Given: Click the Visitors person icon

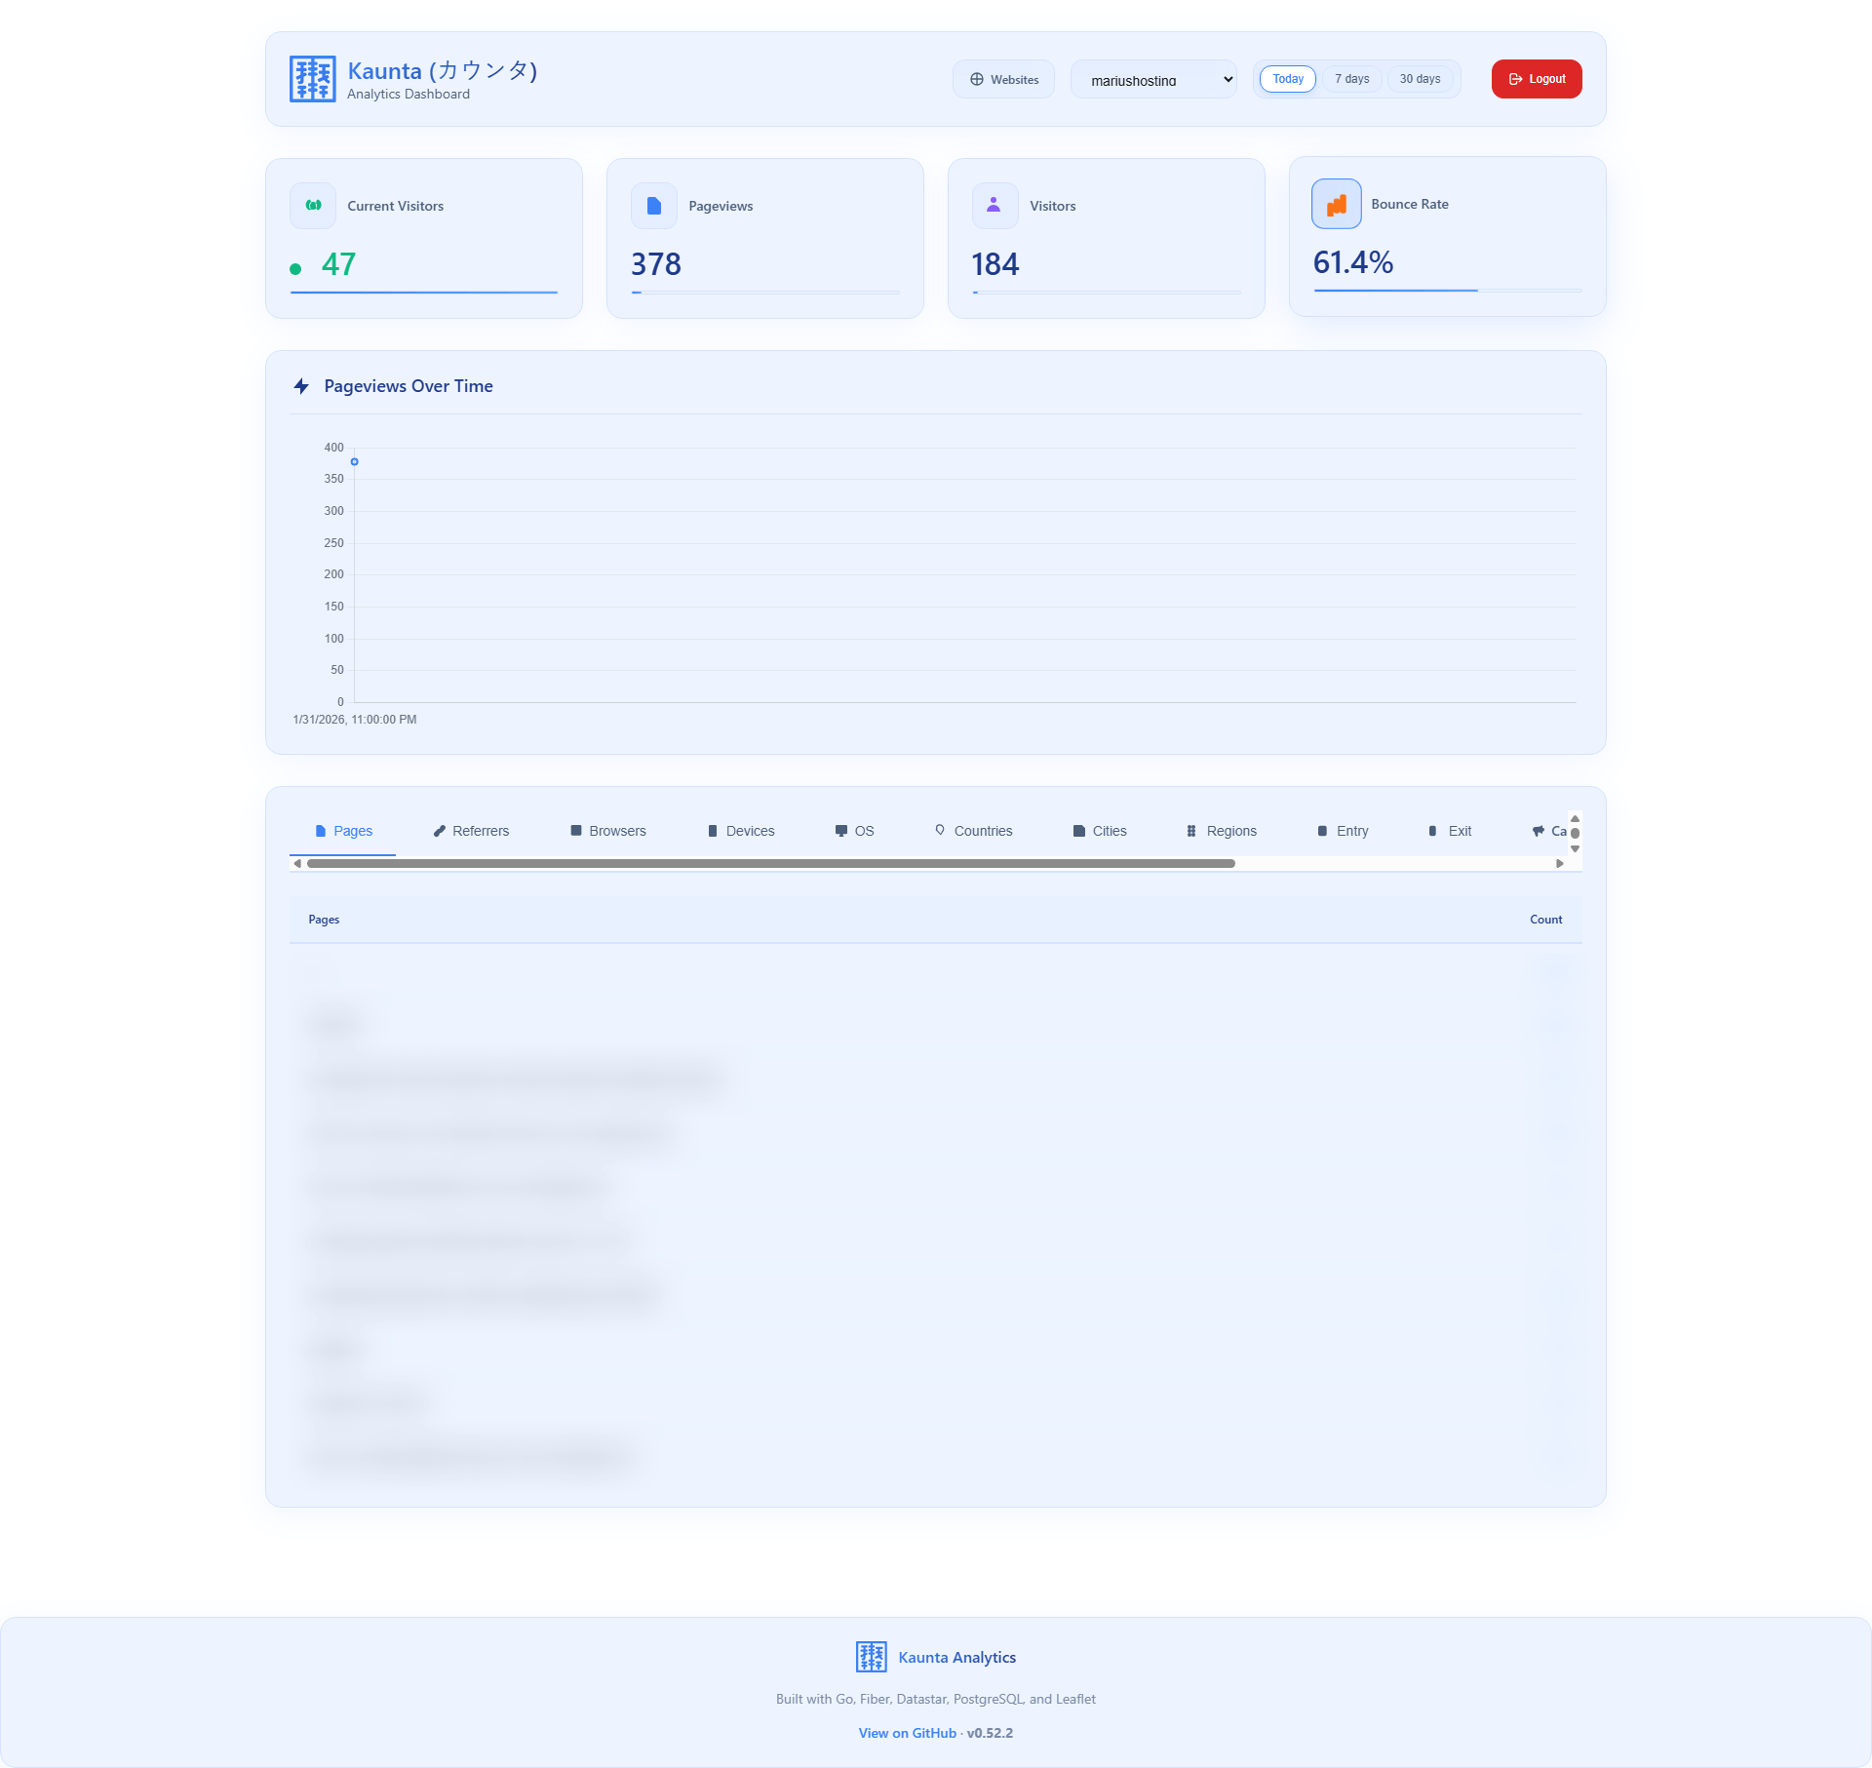Looking at the screenshot, I should 994,205.
